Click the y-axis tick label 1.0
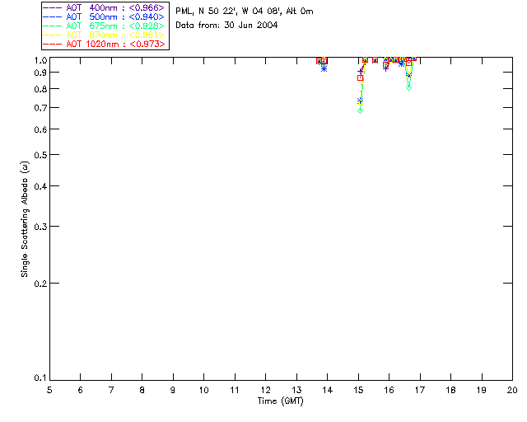This screenshot has height=422, width=527. point(38,60)
